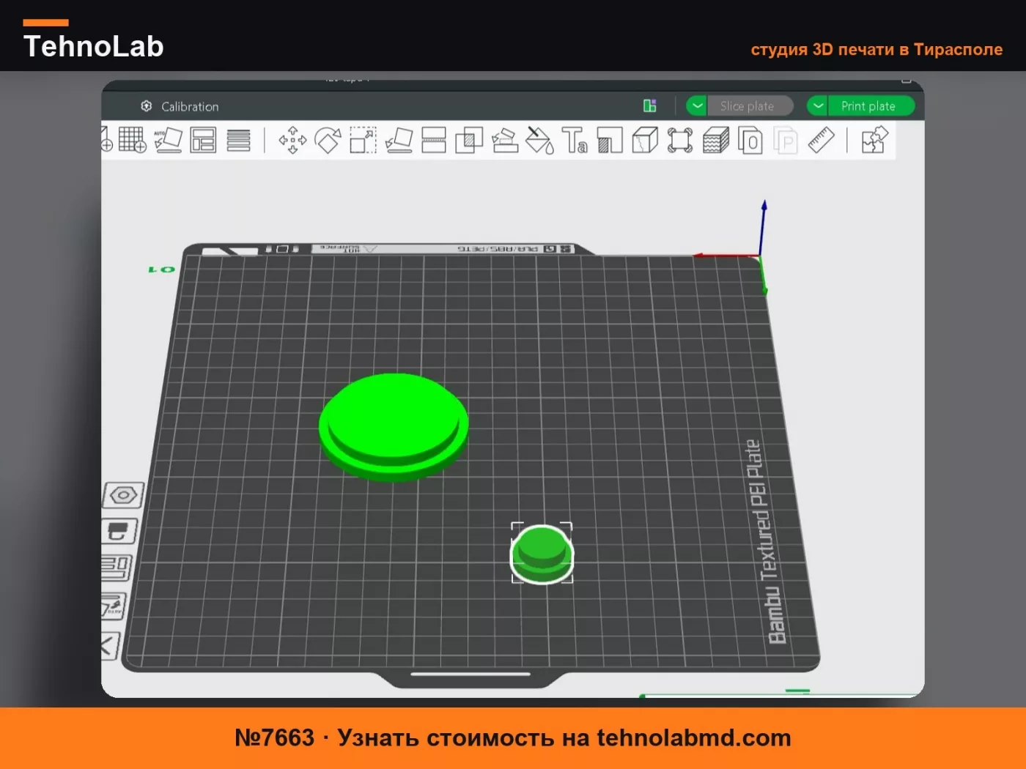This screenshot has height=769, width=1026.
Task: Click the green layout icon near Slice plate
Action: pos(650,106)
